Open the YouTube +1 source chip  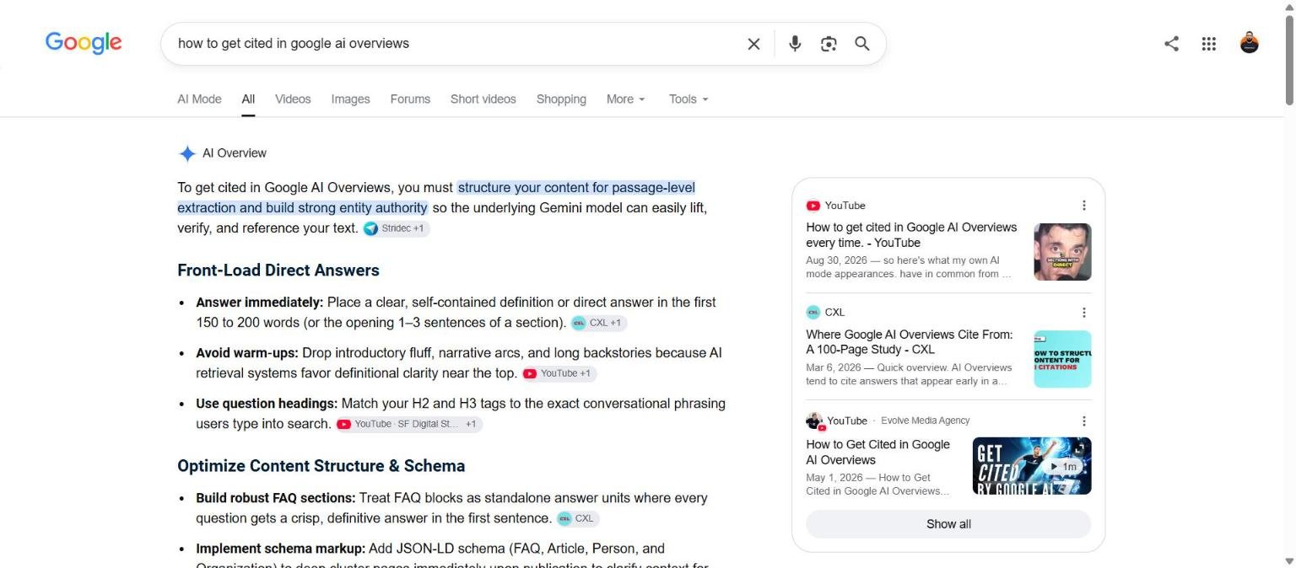[559, 373]
